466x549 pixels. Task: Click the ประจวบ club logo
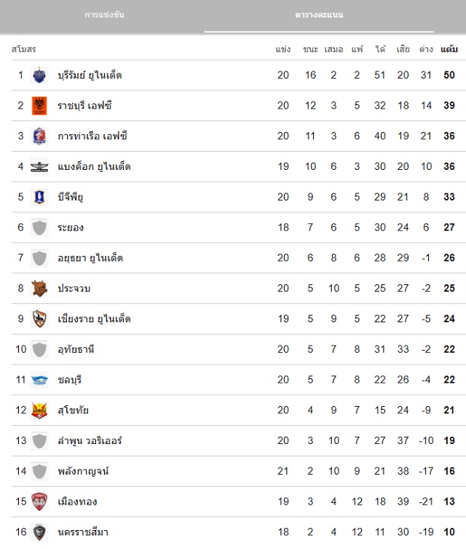click(39, 289)
